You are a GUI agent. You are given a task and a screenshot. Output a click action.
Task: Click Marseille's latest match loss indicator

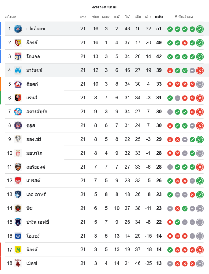tap(200, 70)
